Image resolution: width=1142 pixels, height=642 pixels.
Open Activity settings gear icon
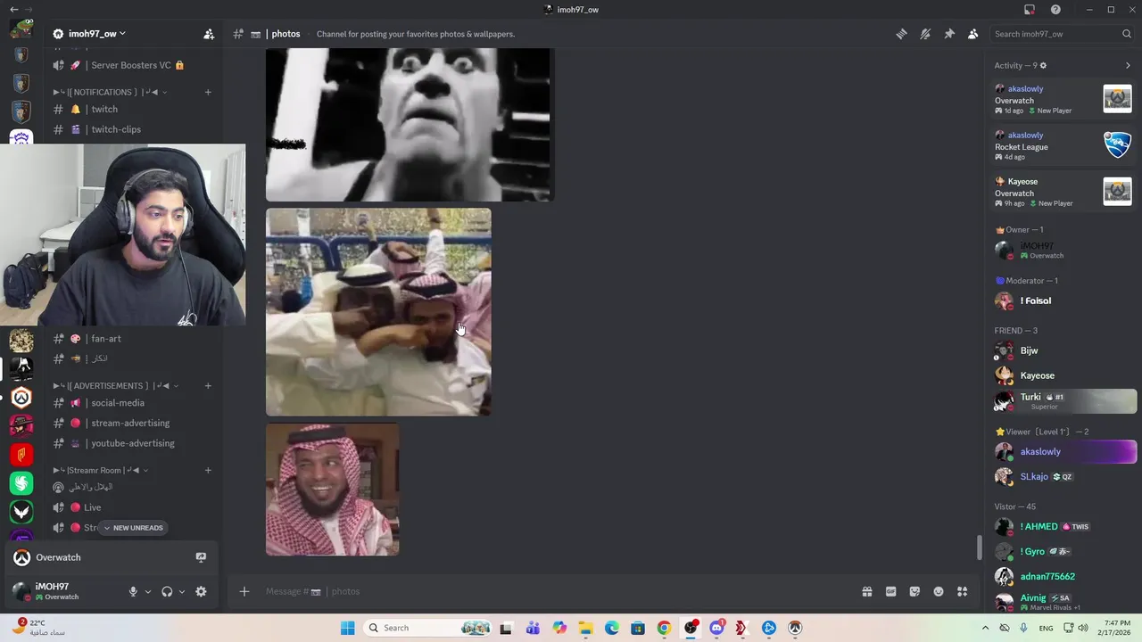pyautogui.click(x=1043, y=65)
